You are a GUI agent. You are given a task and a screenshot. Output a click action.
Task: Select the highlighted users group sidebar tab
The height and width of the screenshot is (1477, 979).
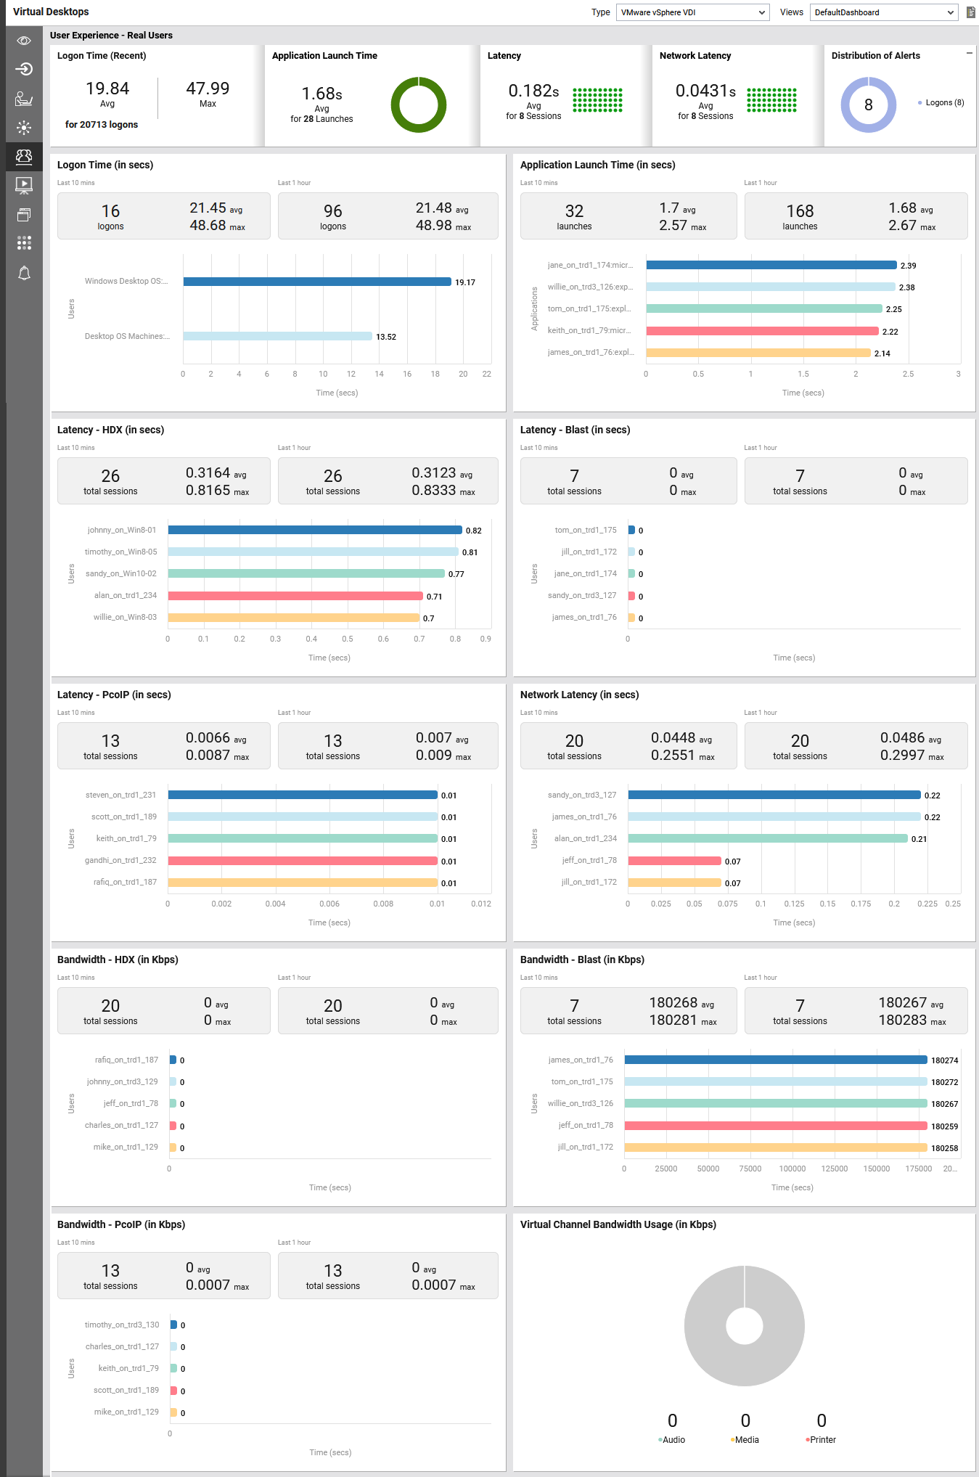(x=24, y=156)
